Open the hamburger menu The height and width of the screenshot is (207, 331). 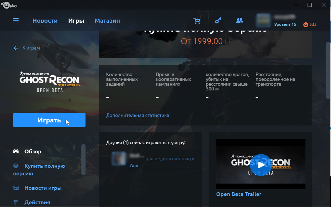pos(16,20)
